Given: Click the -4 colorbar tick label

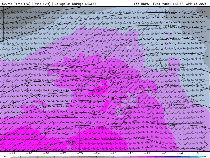Looking at the screenshot, I should pyautogui.click(x=181, y=153).
